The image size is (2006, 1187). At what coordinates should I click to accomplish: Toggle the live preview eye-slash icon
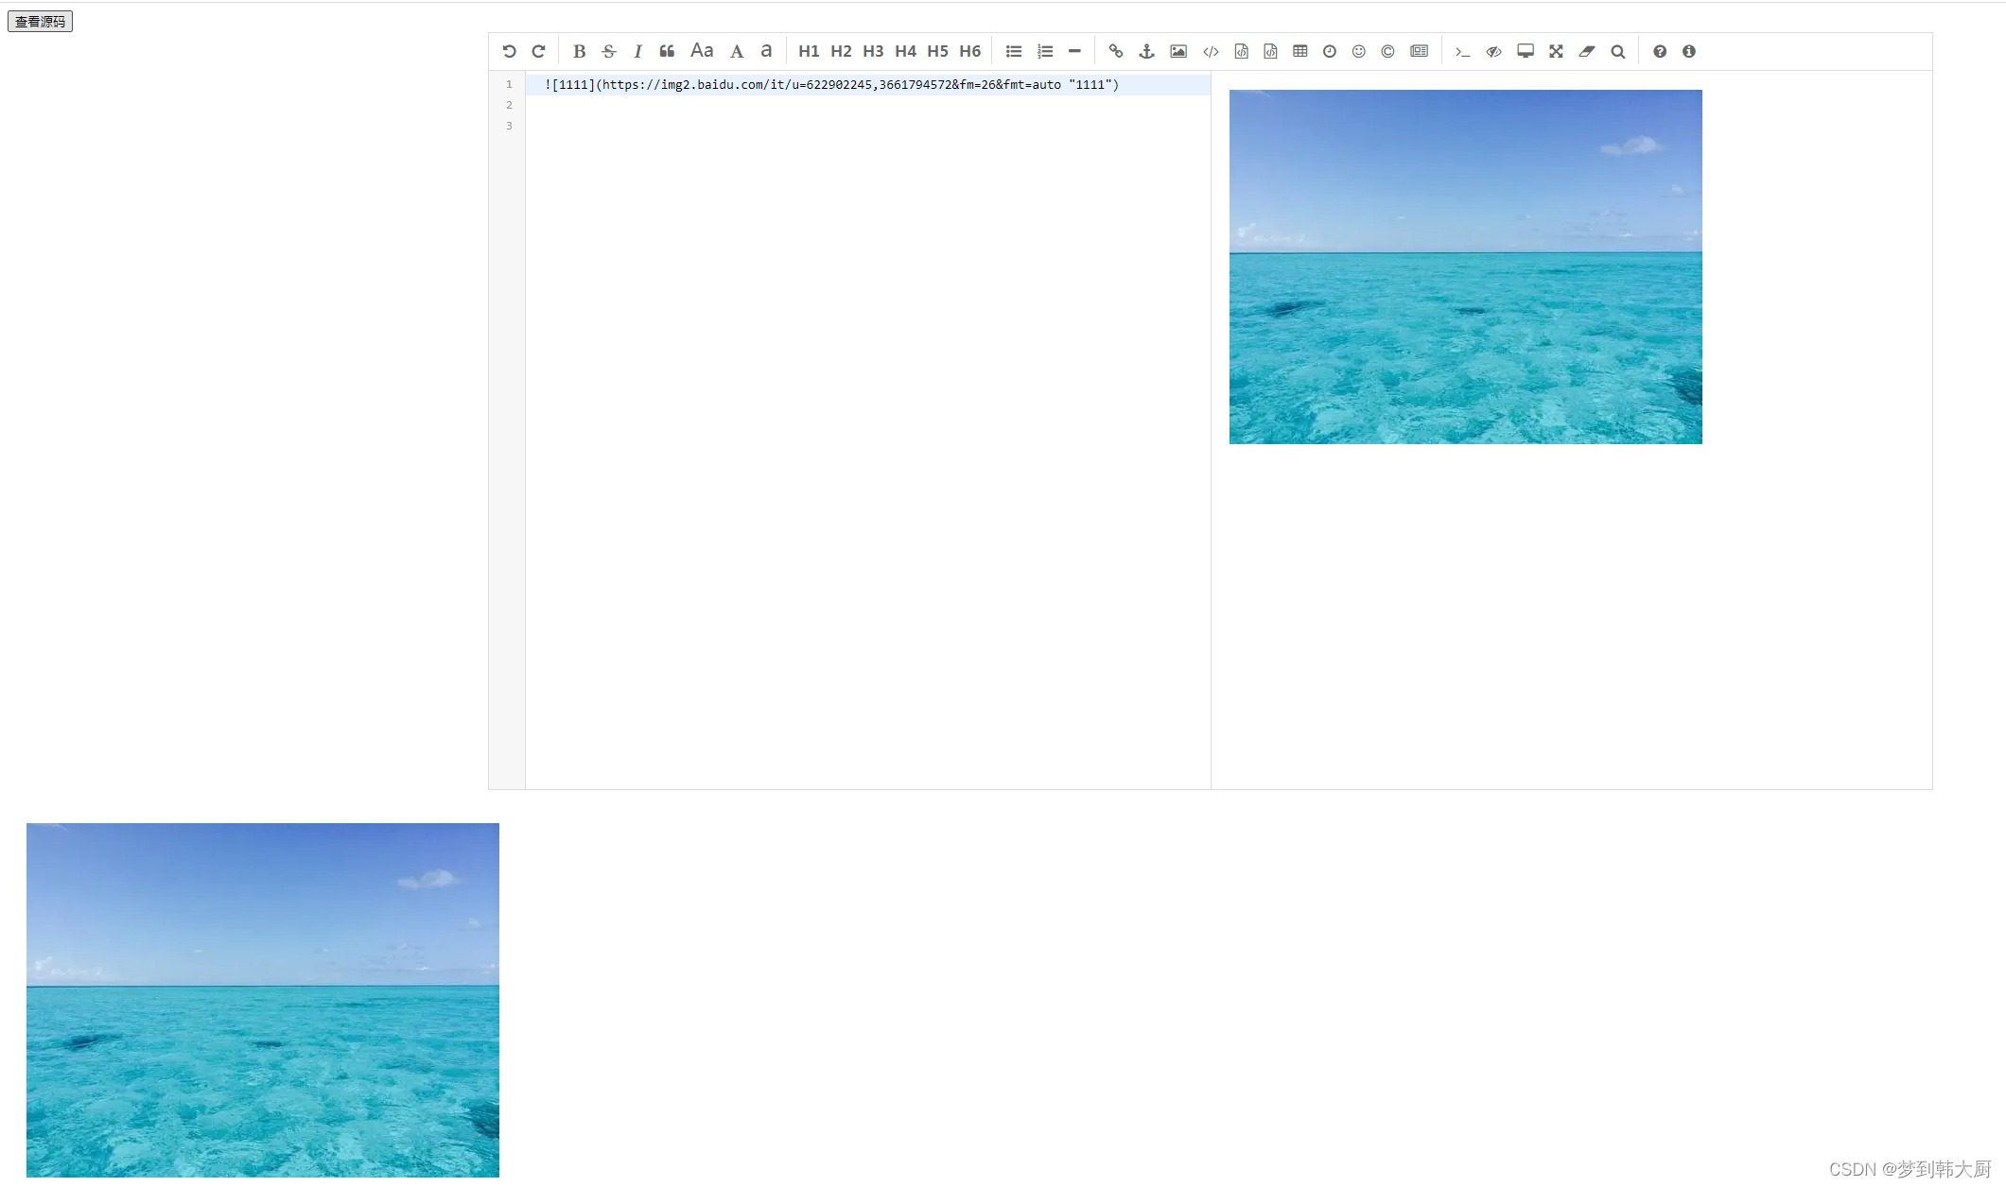click(x=1493, y=52)
